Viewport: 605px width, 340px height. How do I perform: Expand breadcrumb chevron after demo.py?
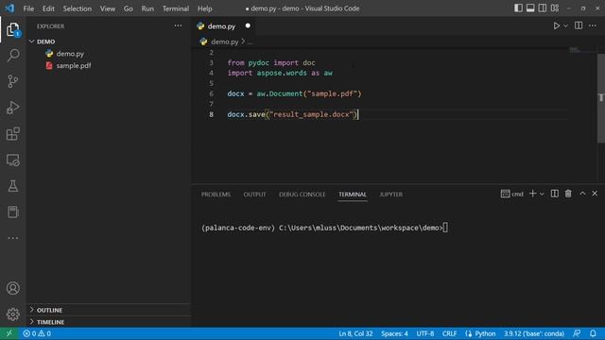pos(243,41)
